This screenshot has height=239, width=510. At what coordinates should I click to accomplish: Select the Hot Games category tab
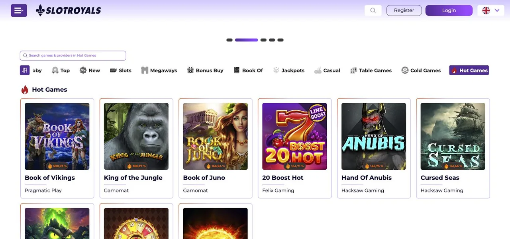coord(469,70)
